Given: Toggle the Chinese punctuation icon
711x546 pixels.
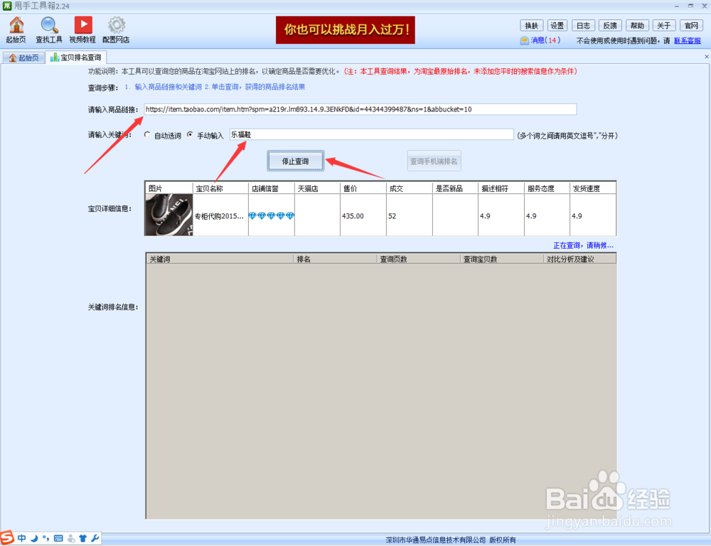Looking at the screenshot, I should pyautogui.click(x=46, y=539).
